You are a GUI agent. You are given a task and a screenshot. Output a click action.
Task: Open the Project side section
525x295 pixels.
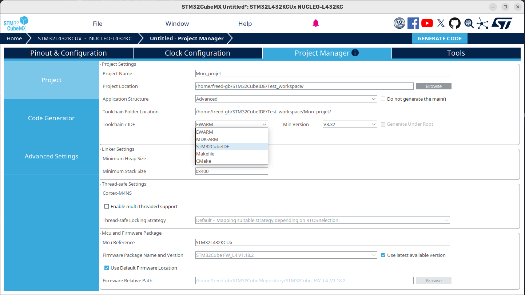point(51,80)
